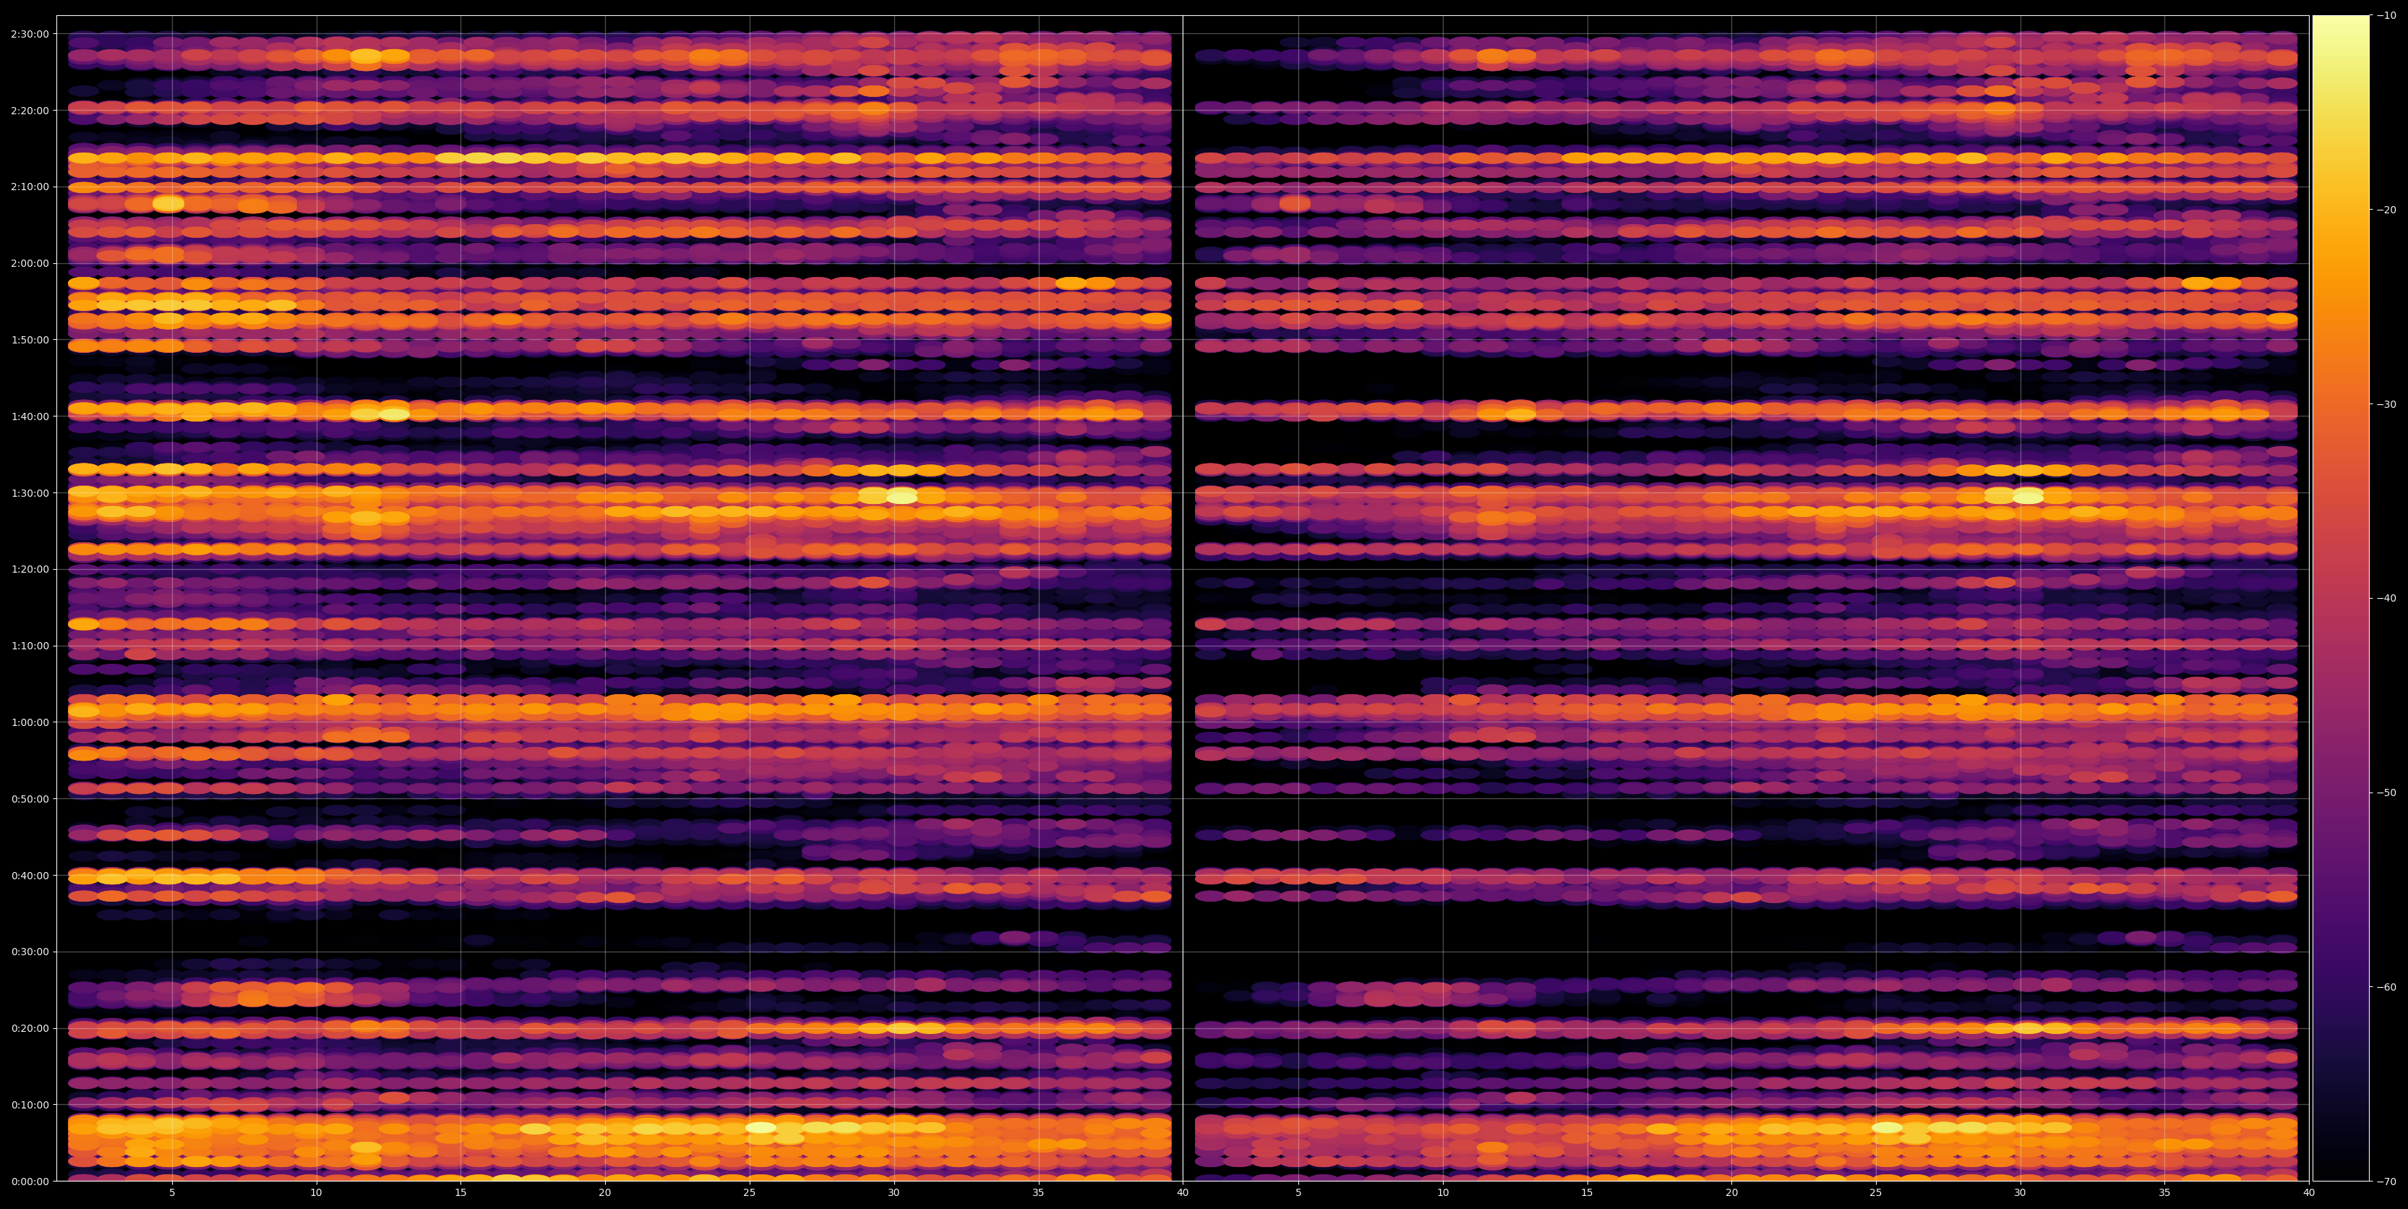Select the −60 colorbar scale label
The image size is (2408, 1209).
tap(2386, 986)
